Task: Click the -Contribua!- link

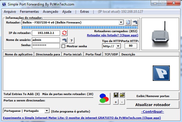Action: [x=152, y=112]
